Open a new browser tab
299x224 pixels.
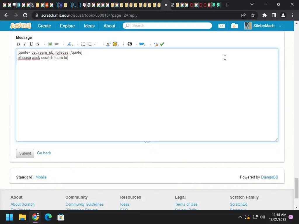(227, 5)
